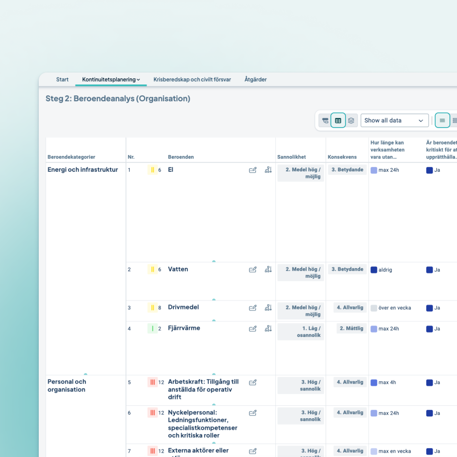Open Konsekvens value for Drivmedel row
Viewport: 457px width, 457px height.
tap(350, 307)
